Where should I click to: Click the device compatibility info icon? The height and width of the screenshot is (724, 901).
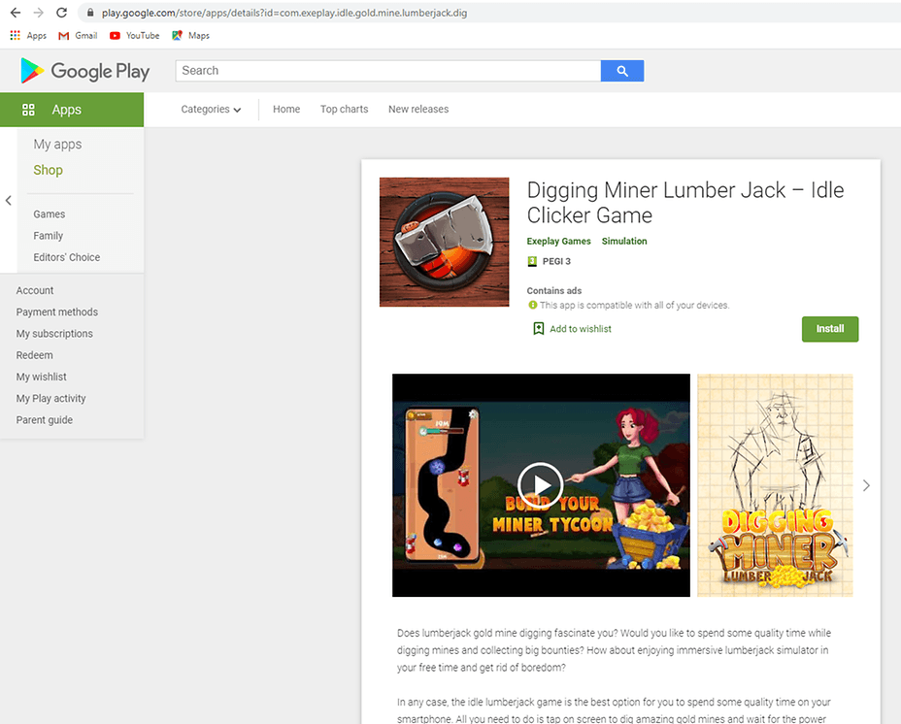click(533, 305)
